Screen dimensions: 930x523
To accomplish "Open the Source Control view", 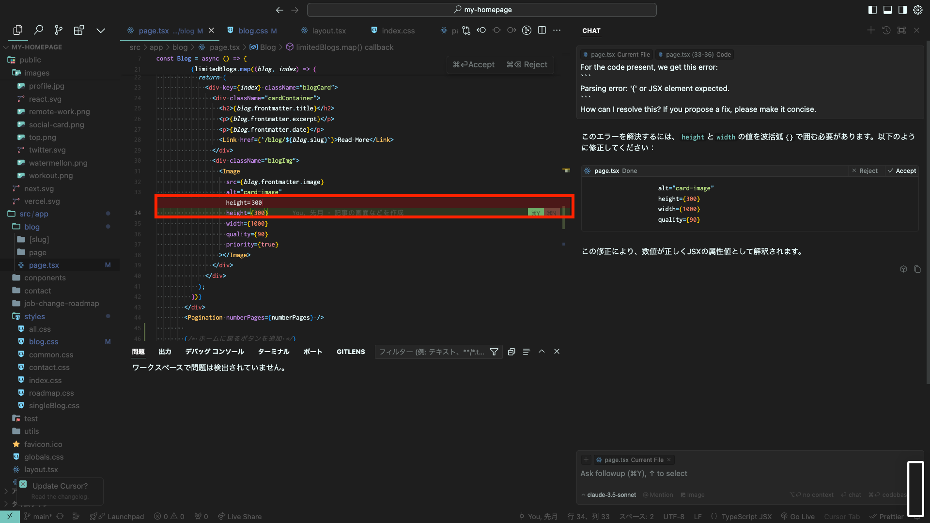I will pyautogui.click(x=59, y=30).
